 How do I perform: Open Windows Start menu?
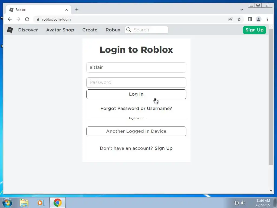[7, 203]
